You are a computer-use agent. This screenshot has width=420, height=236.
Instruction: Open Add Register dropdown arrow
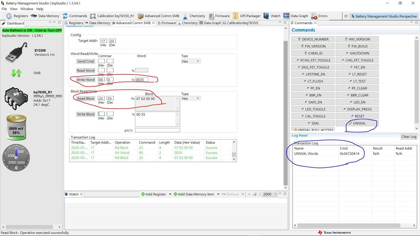[170, 194]
